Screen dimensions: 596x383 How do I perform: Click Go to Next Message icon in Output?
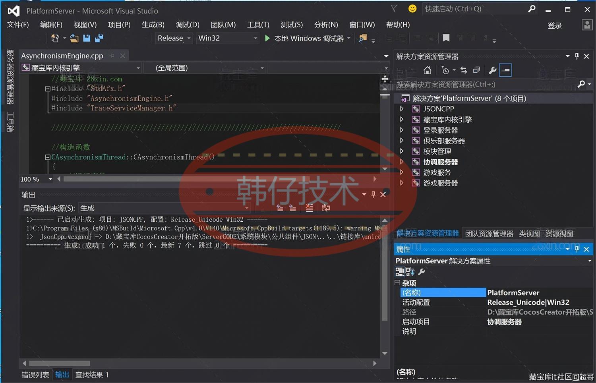coord(292,208)
